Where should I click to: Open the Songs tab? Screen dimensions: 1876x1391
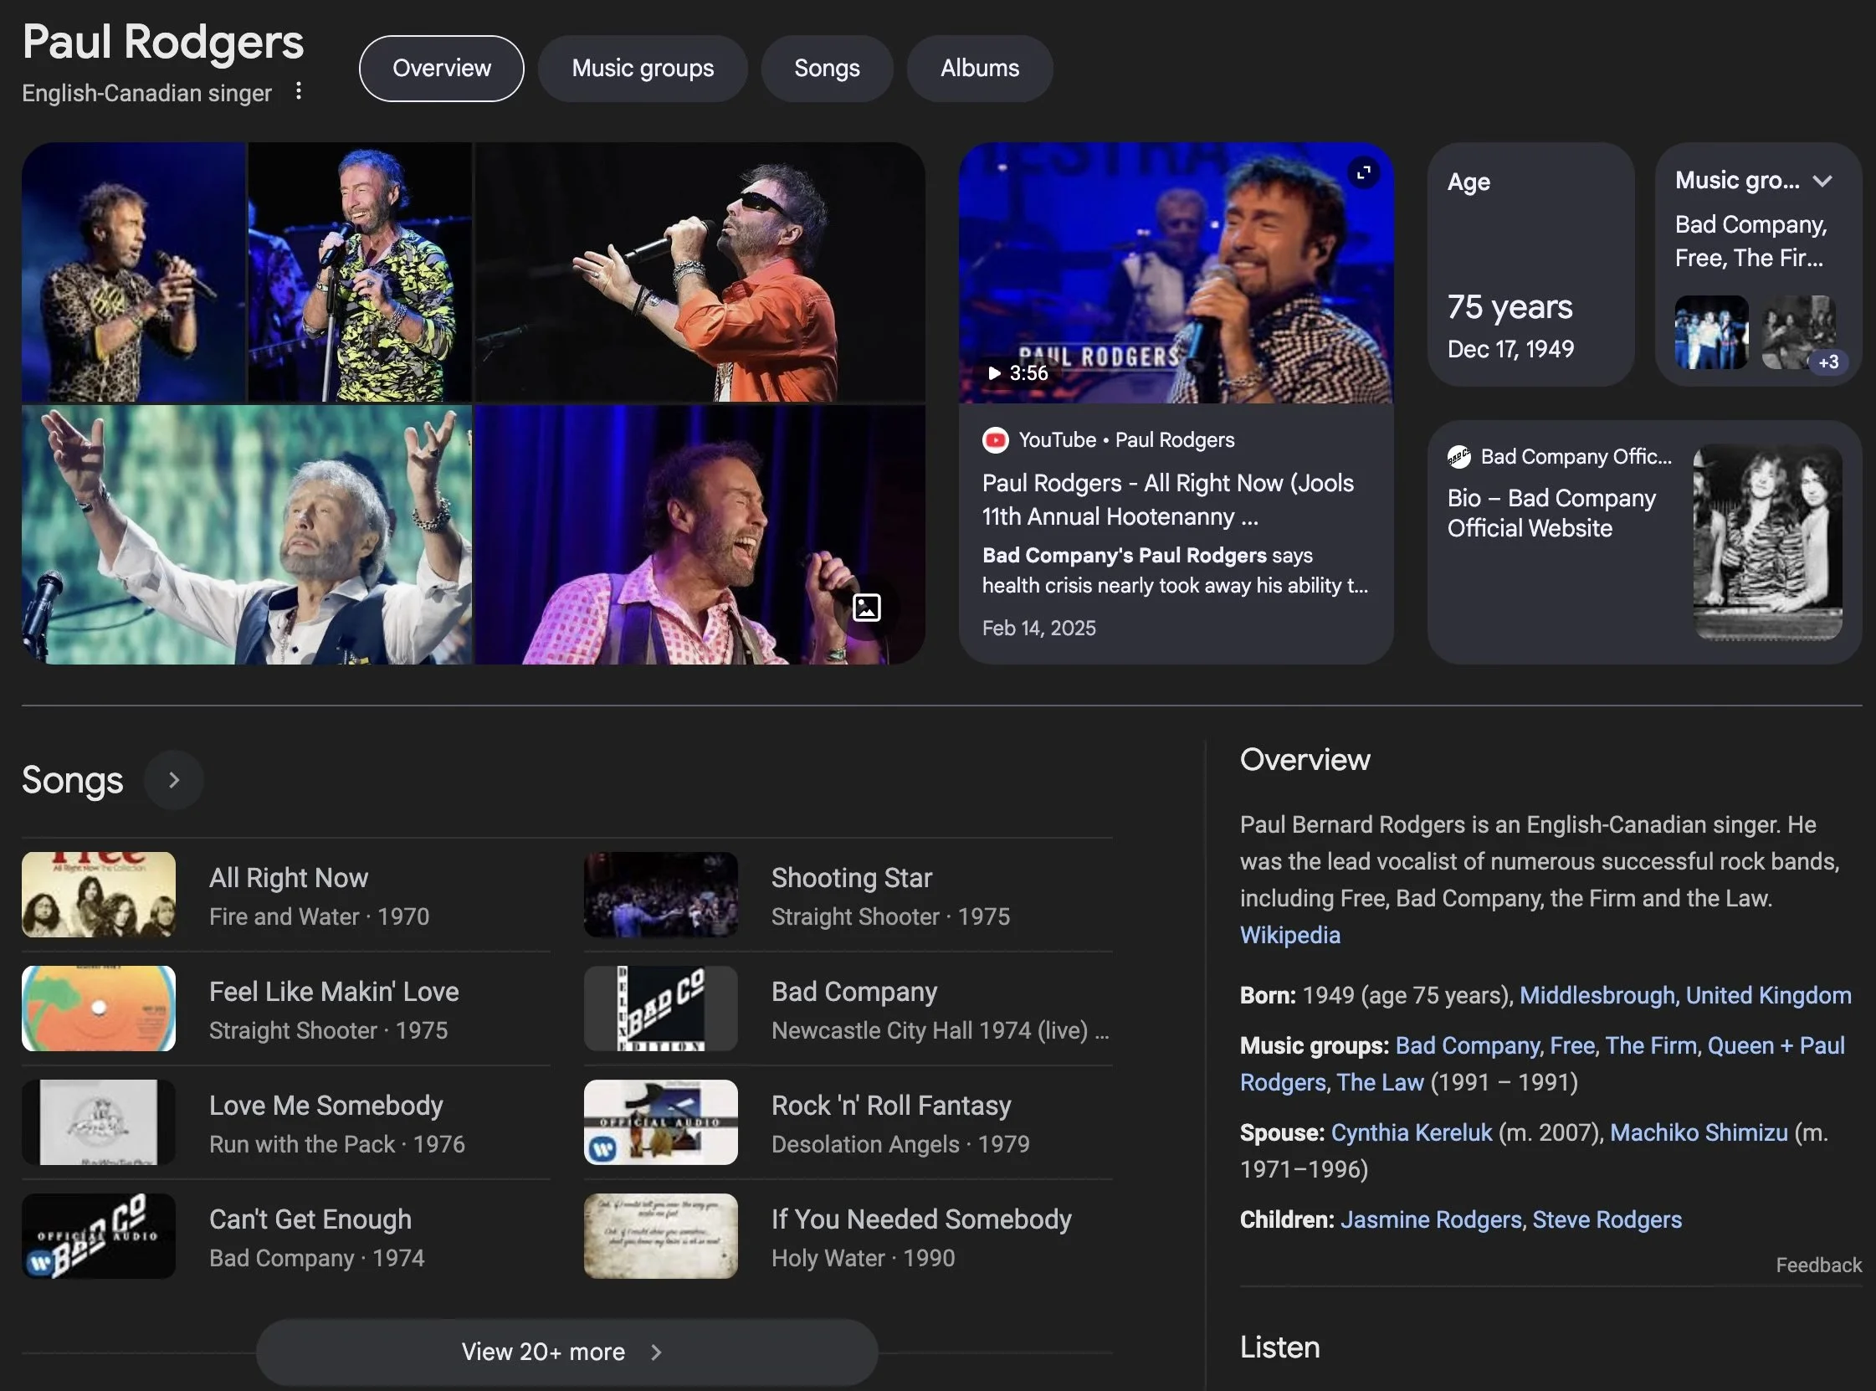[826, 68]
